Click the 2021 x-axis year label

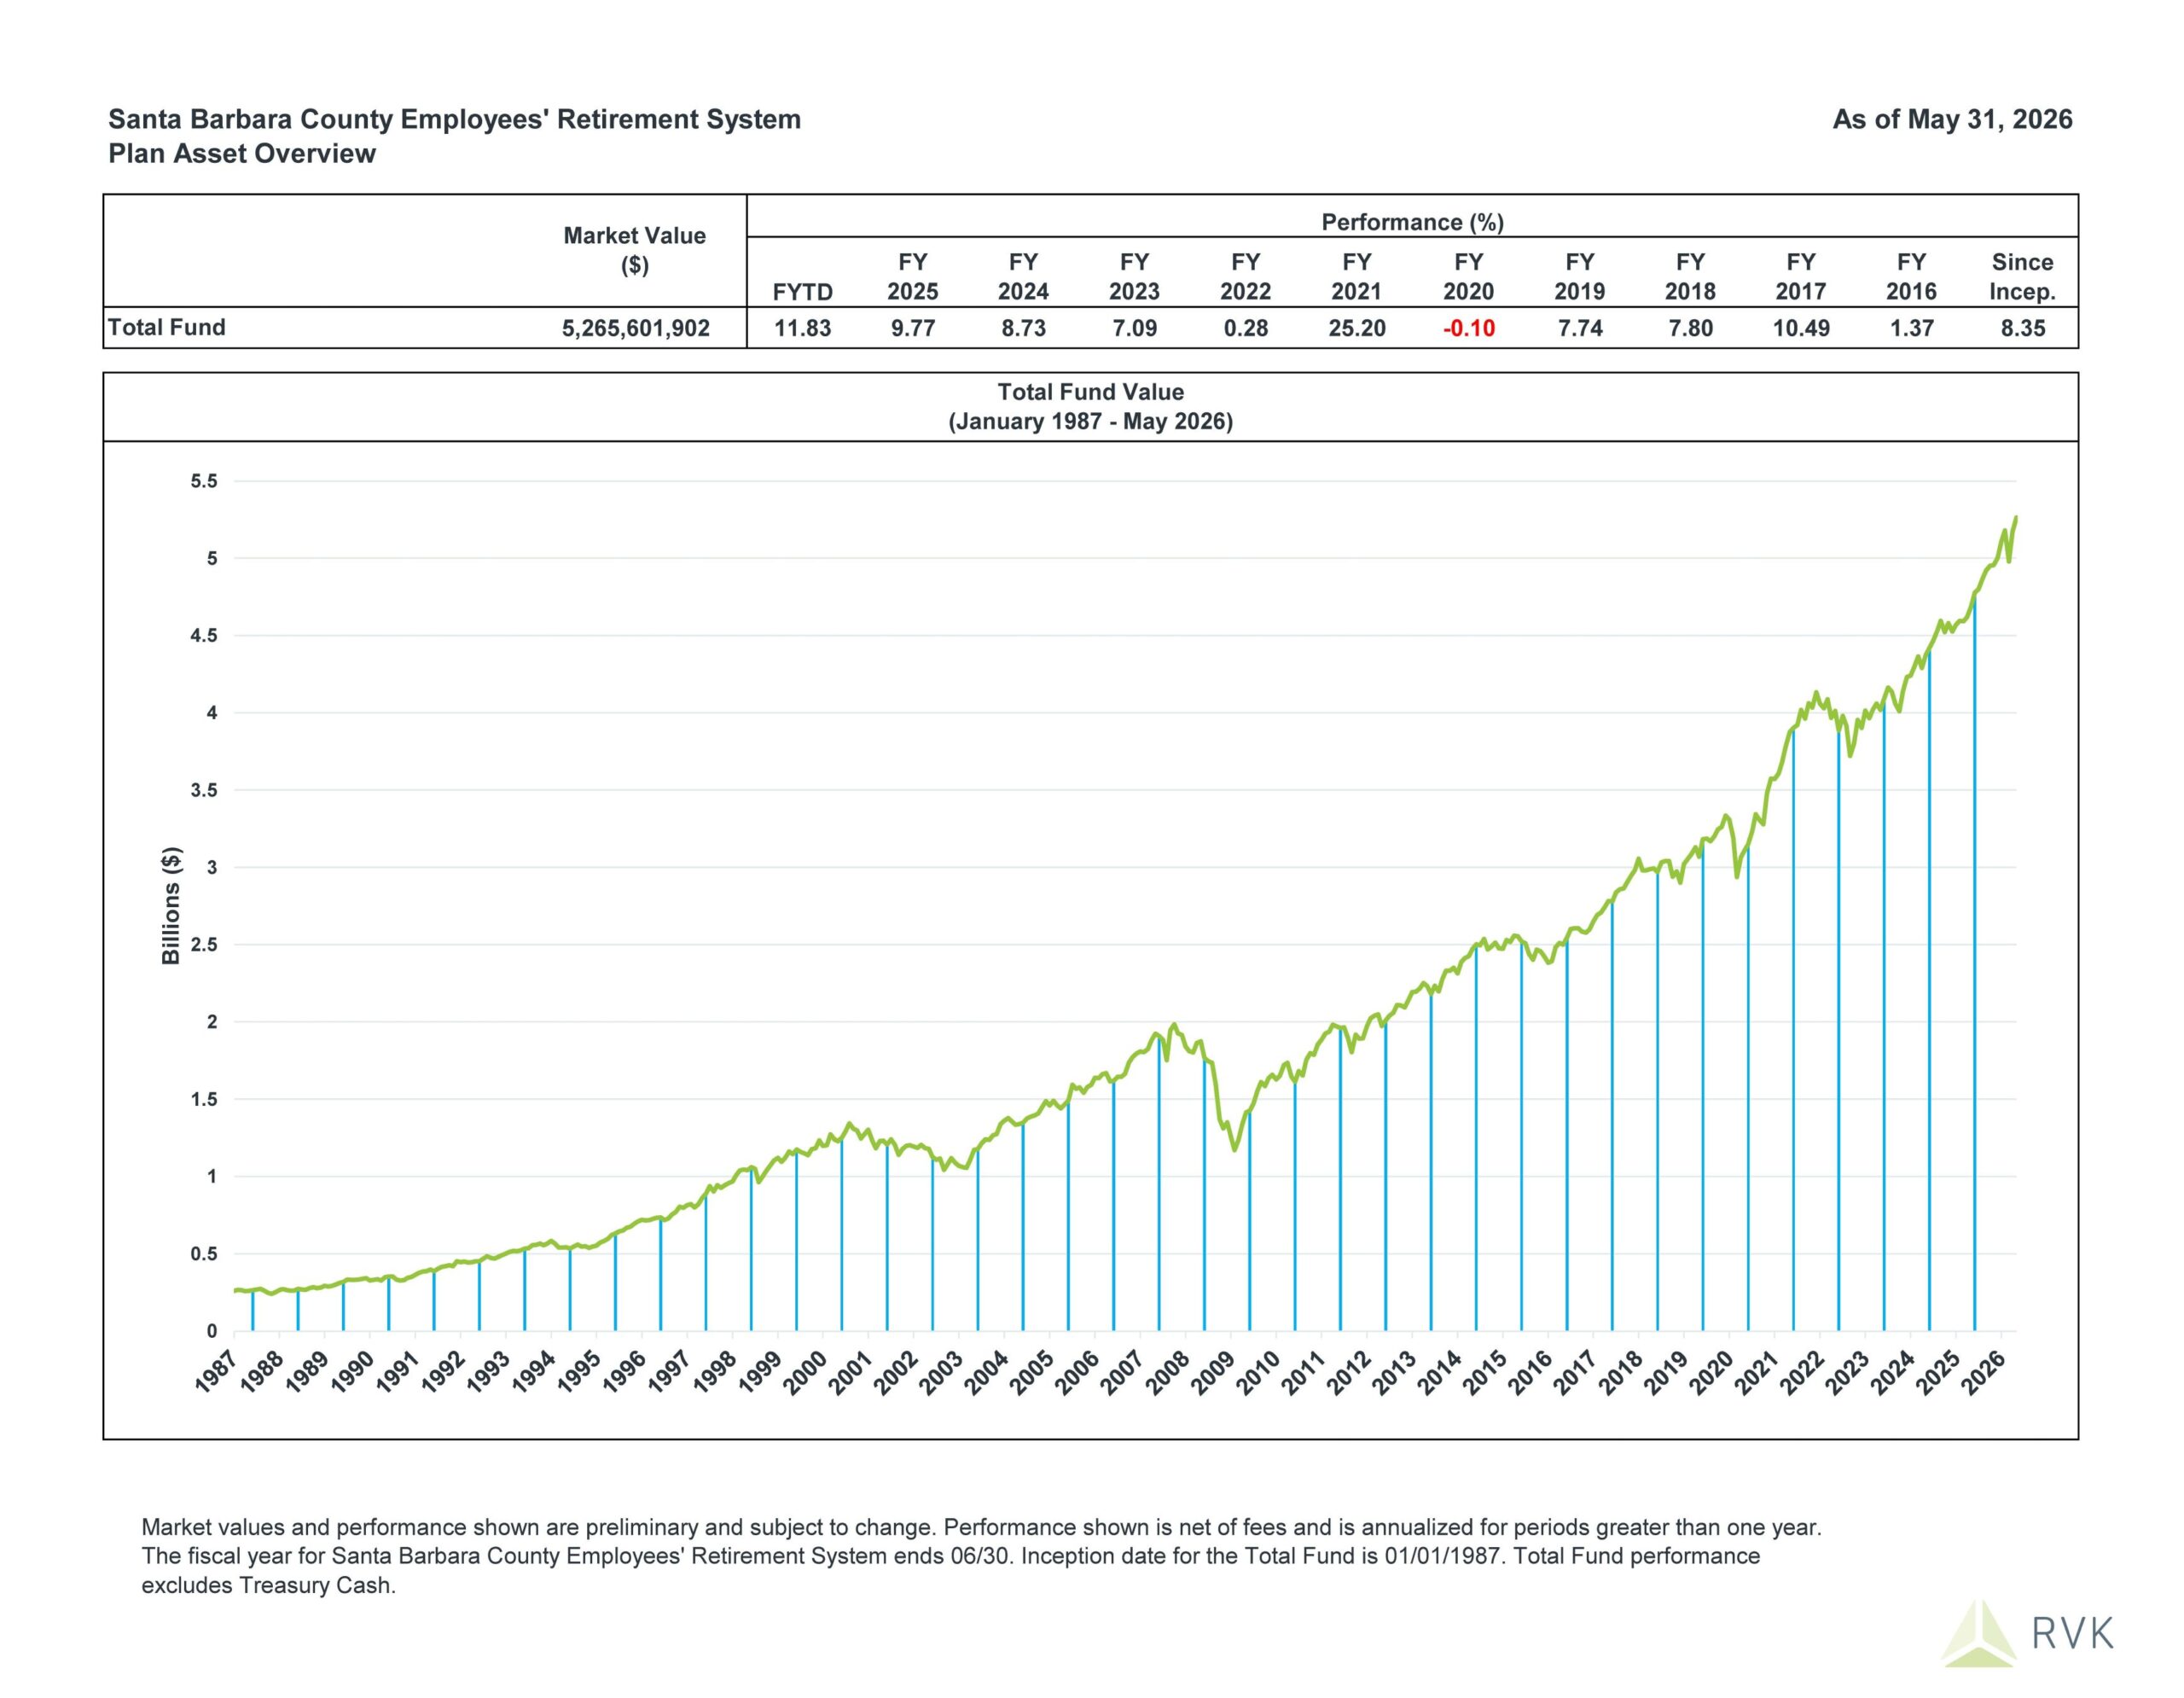1757,1370
